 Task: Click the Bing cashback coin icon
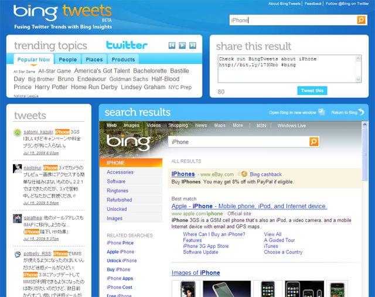244,174
